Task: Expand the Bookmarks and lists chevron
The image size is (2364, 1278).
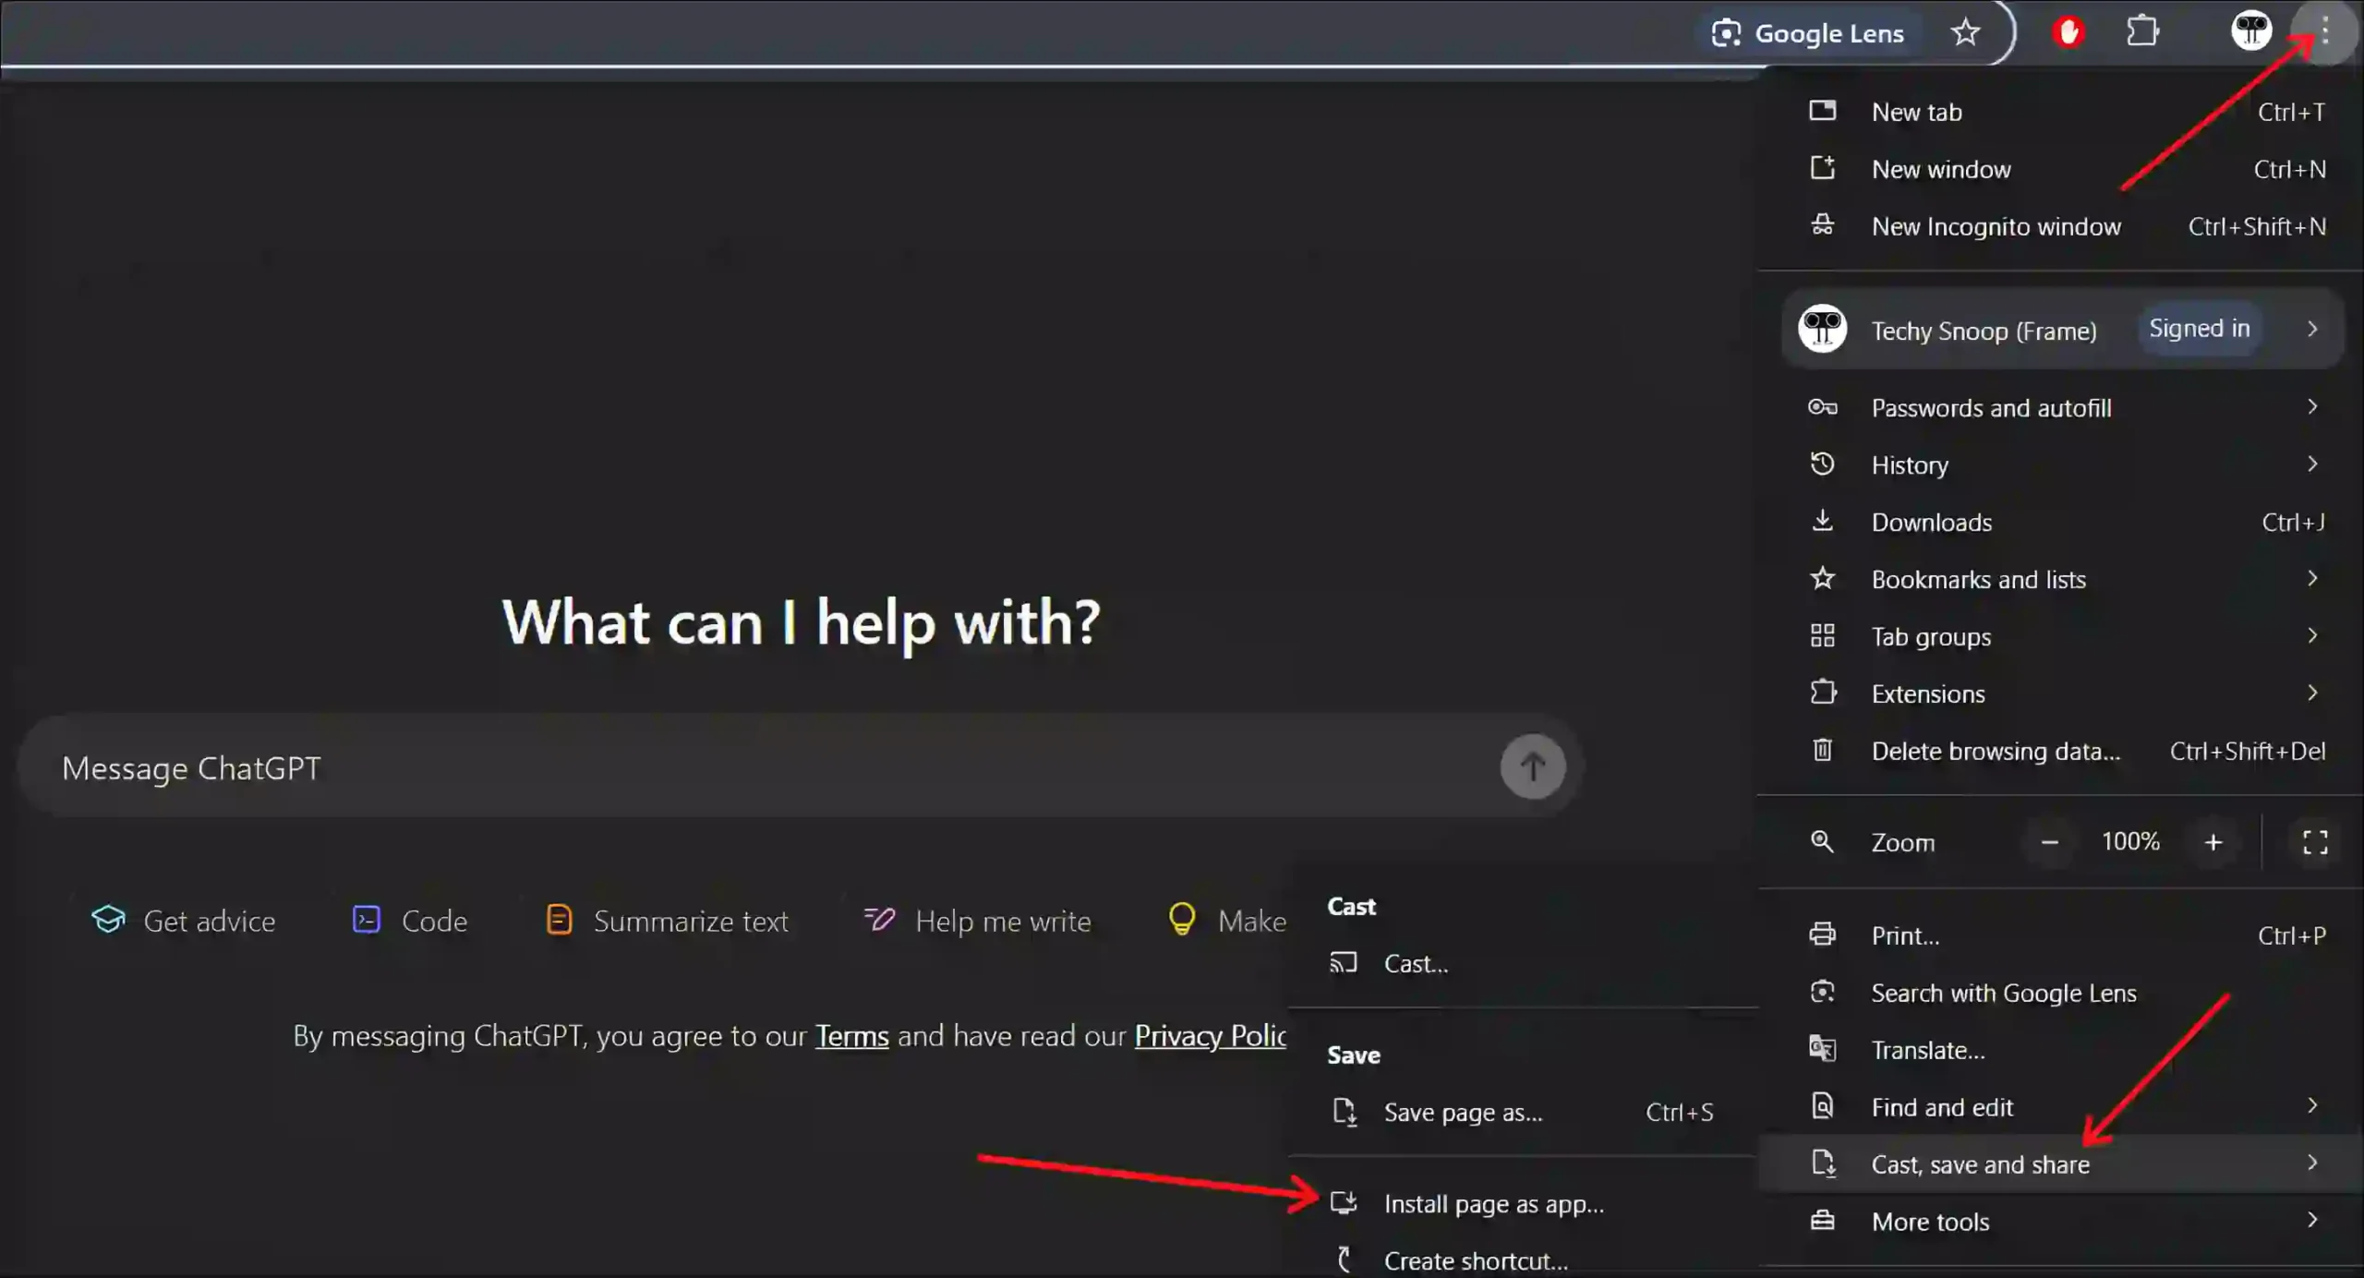Action: 2311,578
